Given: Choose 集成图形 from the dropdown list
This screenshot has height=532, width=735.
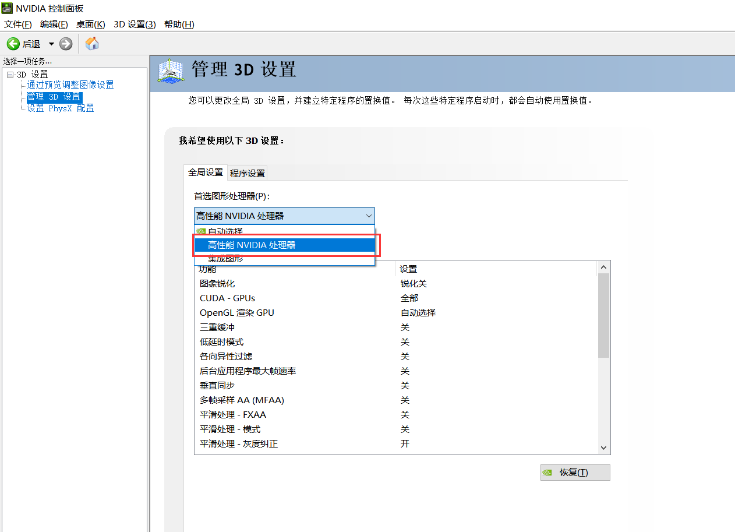Looking at the screenshot, I should [284, 258].
